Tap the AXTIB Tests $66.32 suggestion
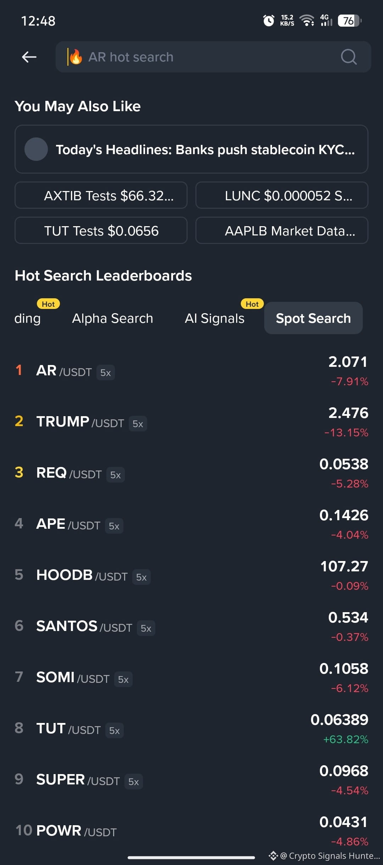This screenshot has width=383, height=865. tap(101, 195)
